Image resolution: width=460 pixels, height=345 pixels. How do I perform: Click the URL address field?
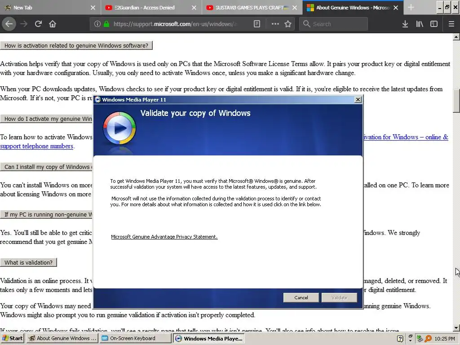[175, 24]
